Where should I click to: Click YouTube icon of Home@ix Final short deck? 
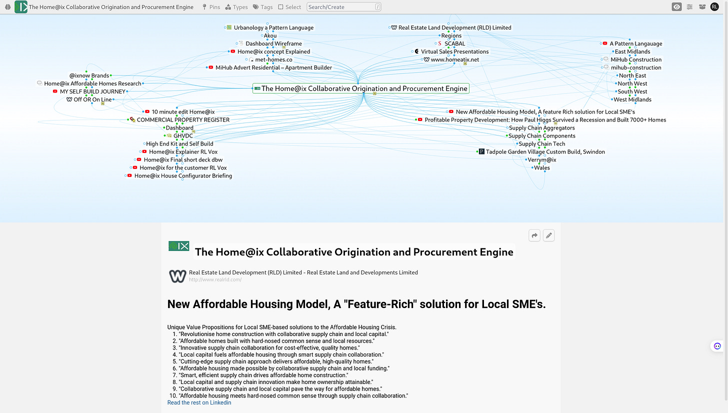pos(139,159)
